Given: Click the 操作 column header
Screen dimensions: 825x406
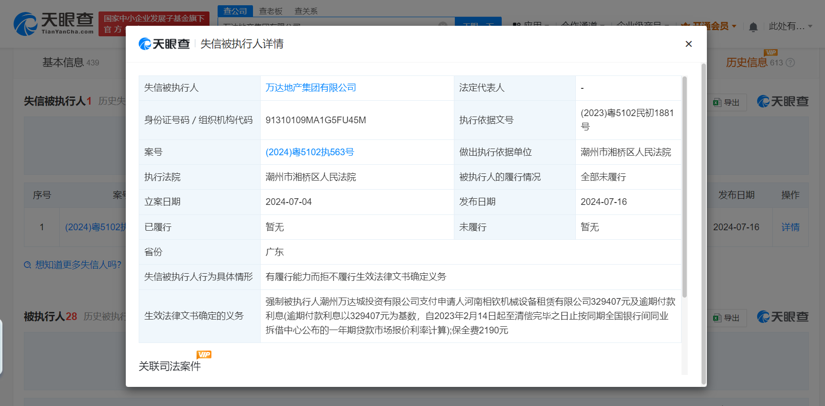Looking at the screenshot, I should pyautogui.click(x=791, y=195).
